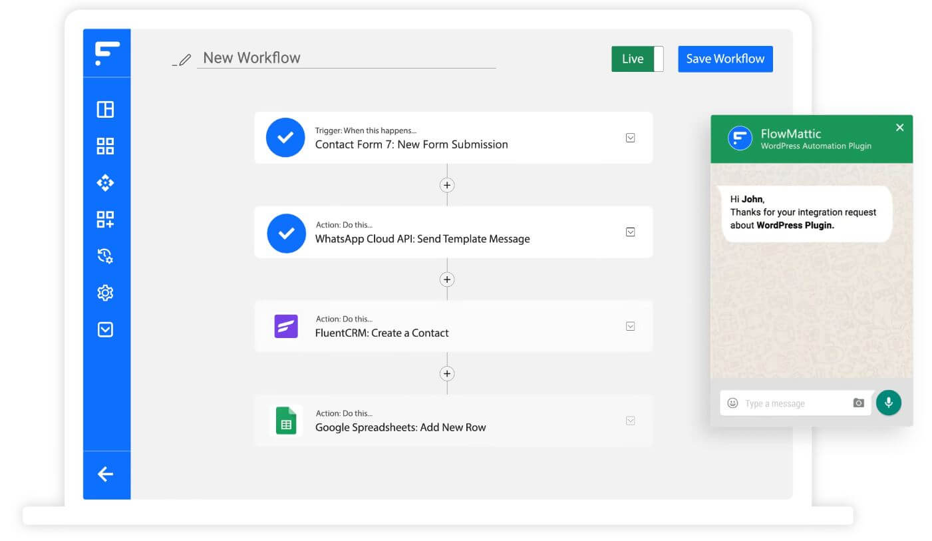932x541 pixels.
Task: Click the grid-with-plus add apps sidebar icon
Action: 105,220
